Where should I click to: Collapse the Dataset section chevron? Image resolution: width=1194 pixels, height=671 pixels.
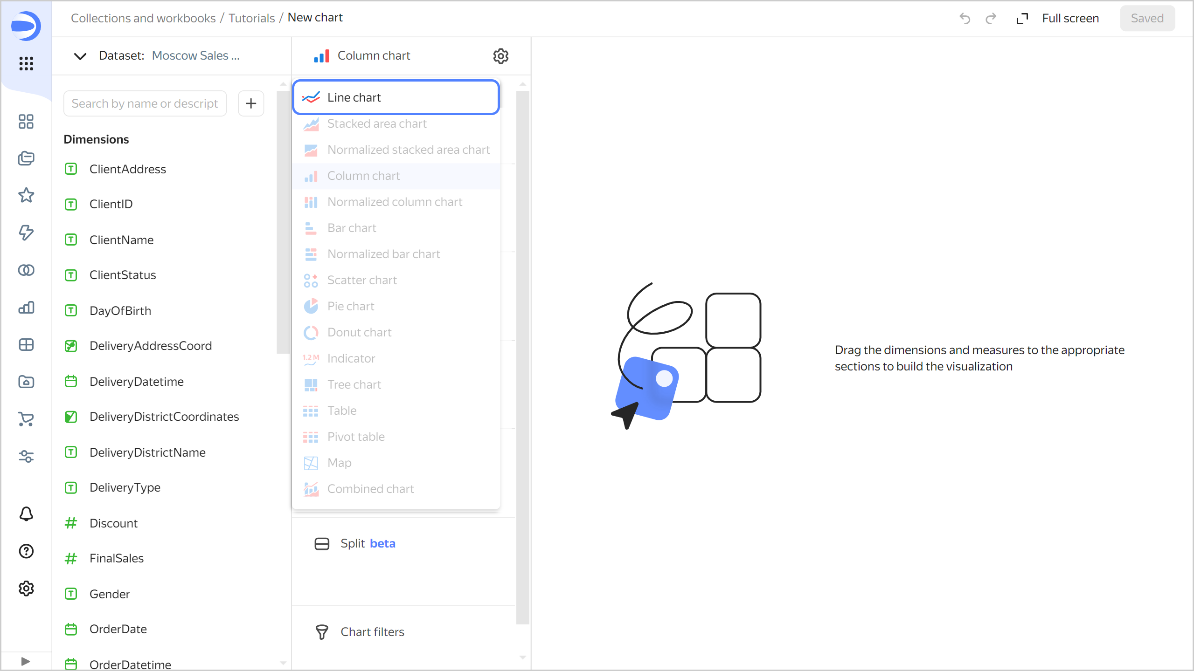[80, 56]
